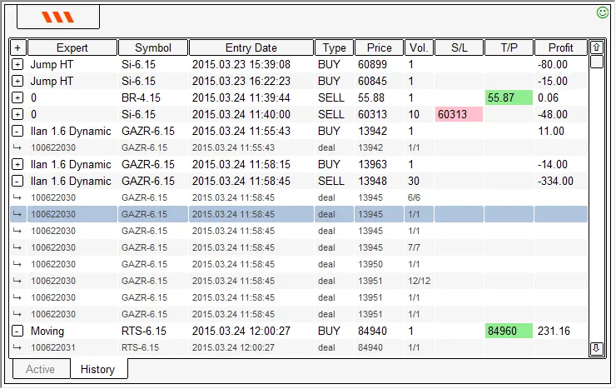Expand the BR-4.15 SELL trade row
Screen dimensions: 616x389
pyautogui.click(x=17, y=97)
